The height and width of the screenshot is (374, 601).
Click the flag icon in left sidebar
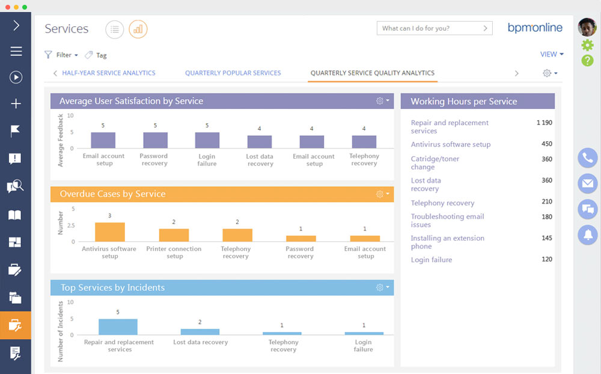(16, 131)
